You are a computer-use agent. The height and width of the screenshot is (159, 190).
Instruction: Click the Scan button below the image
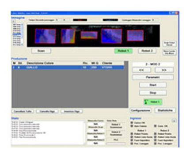tap(41, 51)
